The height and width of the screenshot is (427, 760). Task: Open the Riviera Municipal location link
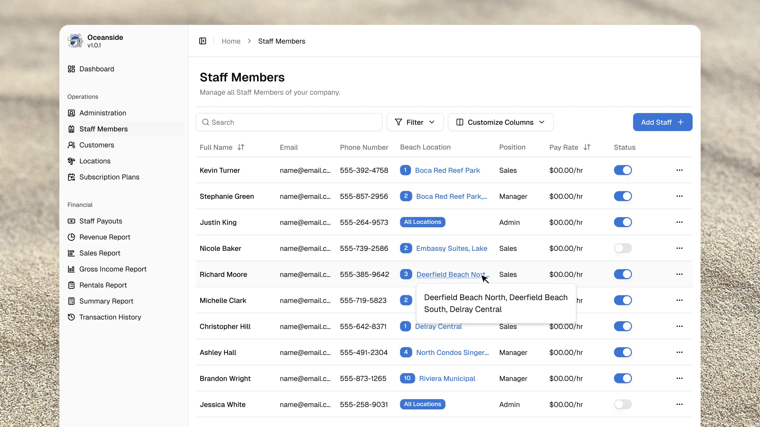coord(447,379)
